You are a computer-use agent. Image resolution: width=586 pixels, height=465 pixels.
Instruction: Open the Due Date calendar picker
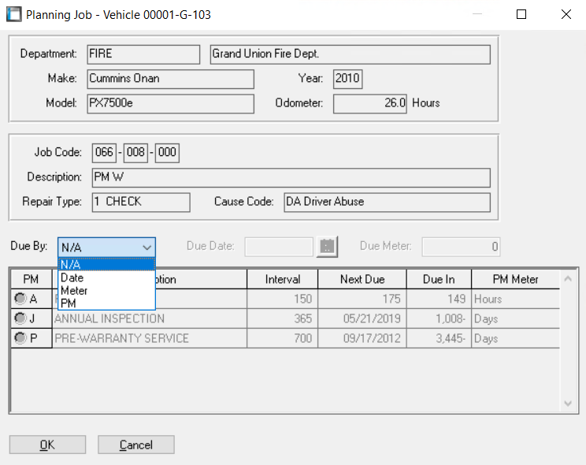(327, 247)
